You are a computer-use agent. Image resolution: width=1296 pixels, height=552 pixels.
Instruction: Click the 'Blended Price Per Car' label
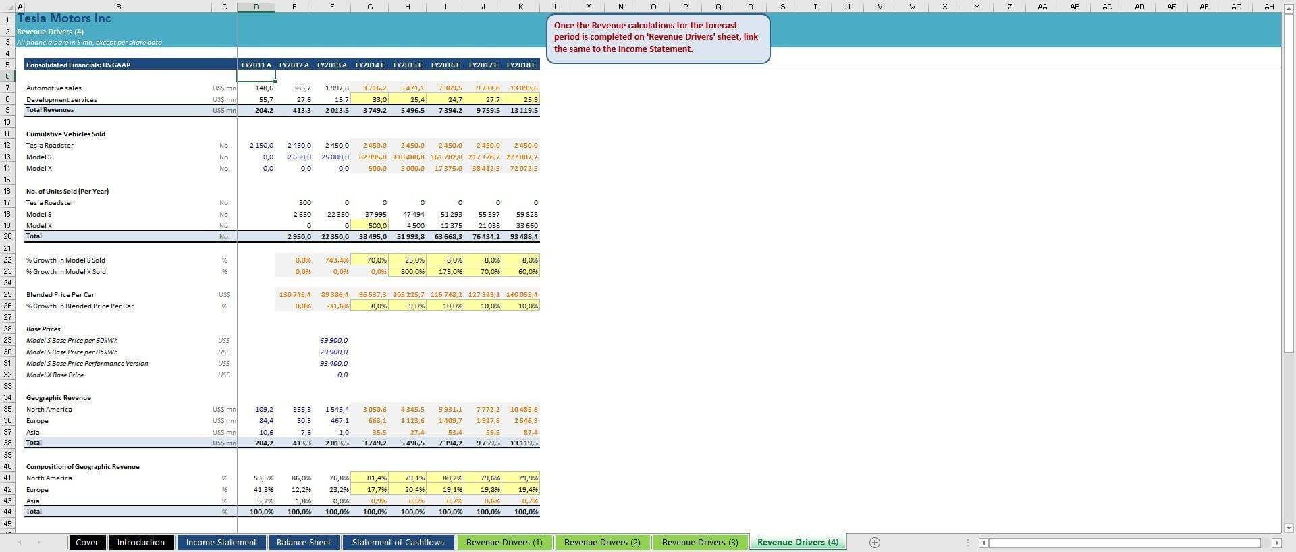point(60,294)
